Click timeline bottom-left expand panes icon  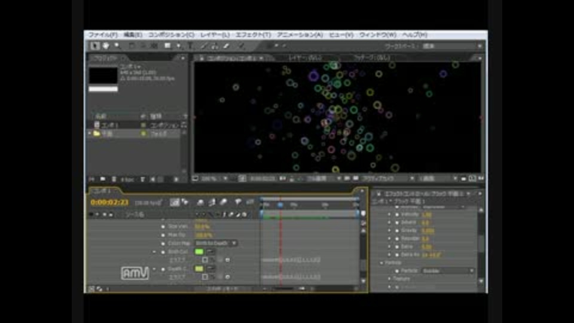coord(91,289)
